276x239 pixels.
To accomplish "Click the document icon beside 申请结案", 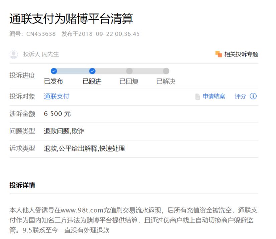I will 198,96.
